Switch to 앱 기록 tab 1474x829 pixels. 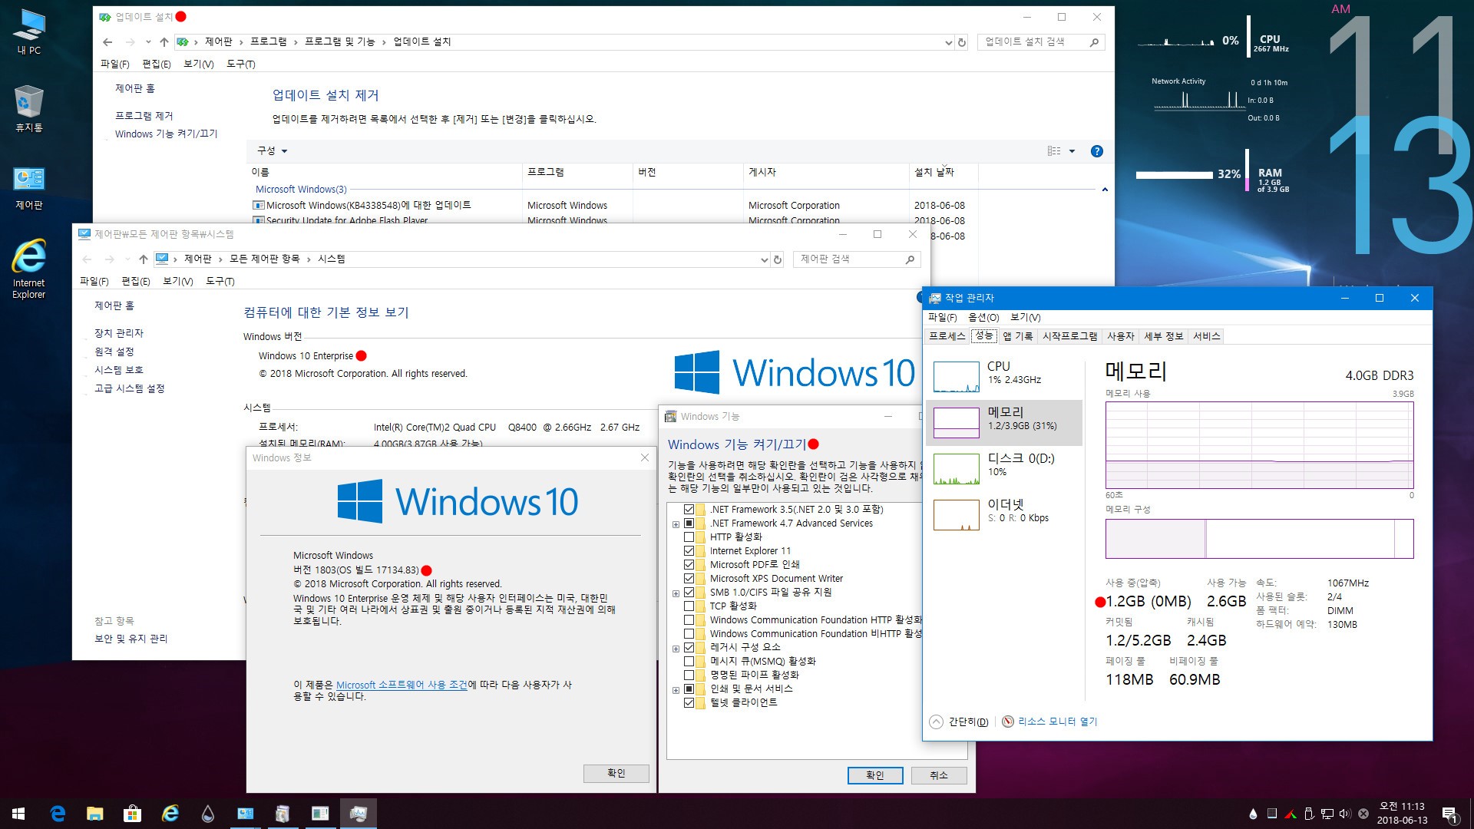click(x=1018, y=336)
